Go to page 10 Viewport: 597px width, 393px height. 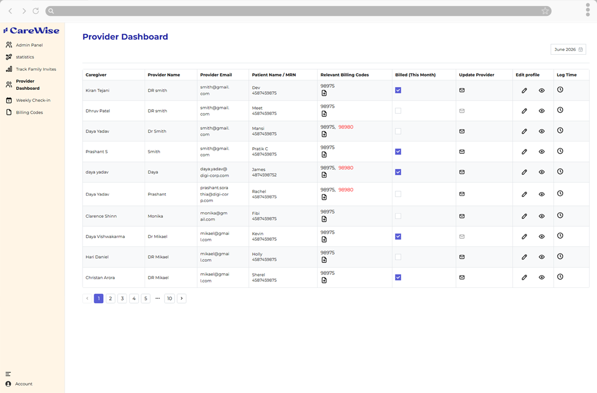(x=169, y=298)
